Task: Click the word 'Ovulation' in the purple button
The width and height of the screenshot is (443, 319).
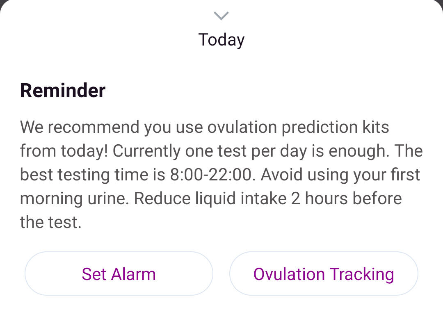Action: 289,274
